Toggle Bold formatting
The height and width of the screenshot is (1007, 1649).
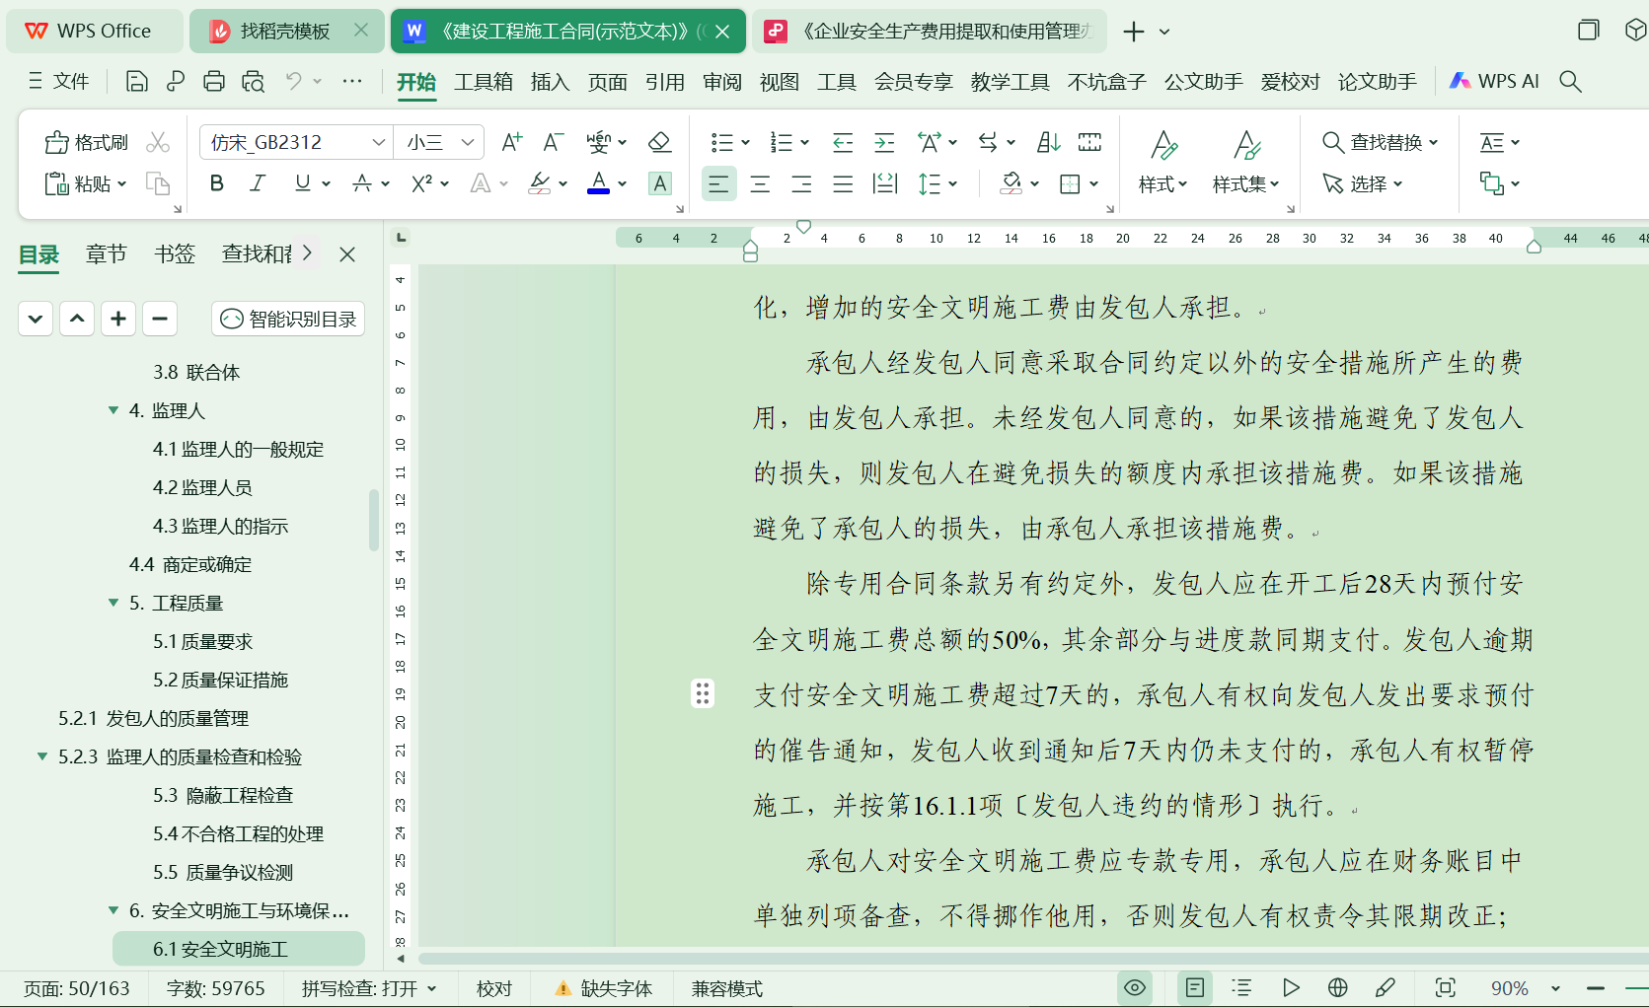click(x=217, y=183)
